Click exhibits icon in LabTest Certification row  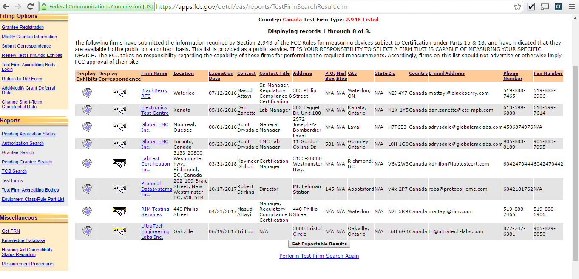(x=87, y=163)
